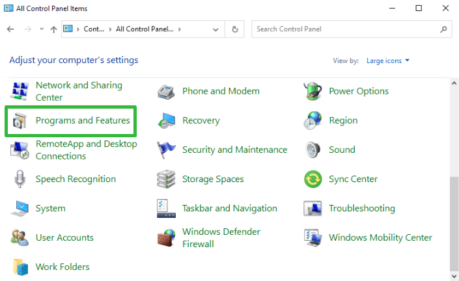The width and height of the screenshot is (459, 281).
Task: Open the View by Large icons dropdown
Action: 388,60
